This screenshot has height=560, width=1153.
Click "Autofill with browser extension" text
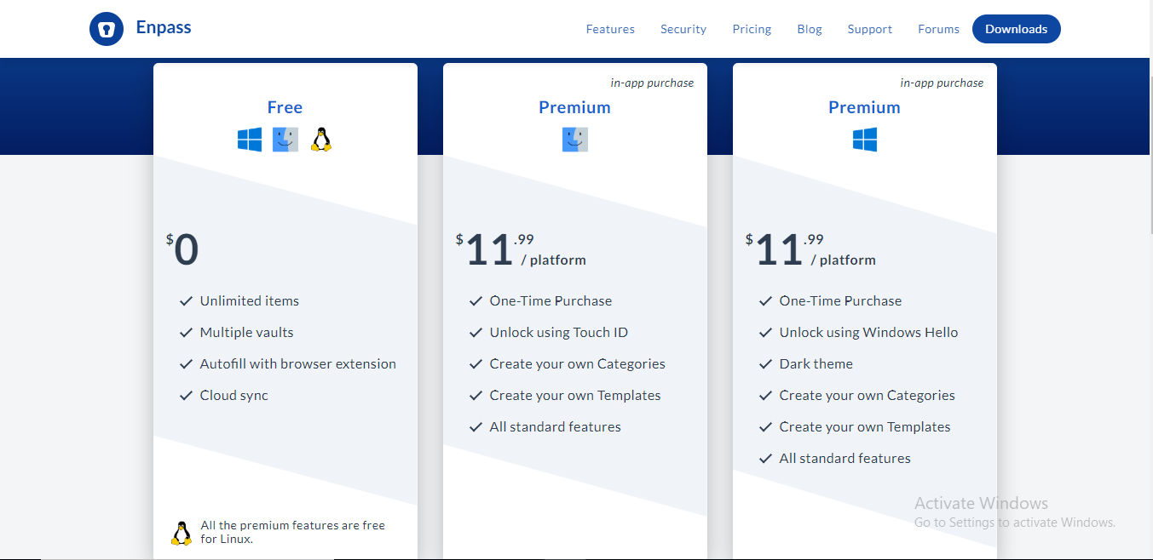298,364
